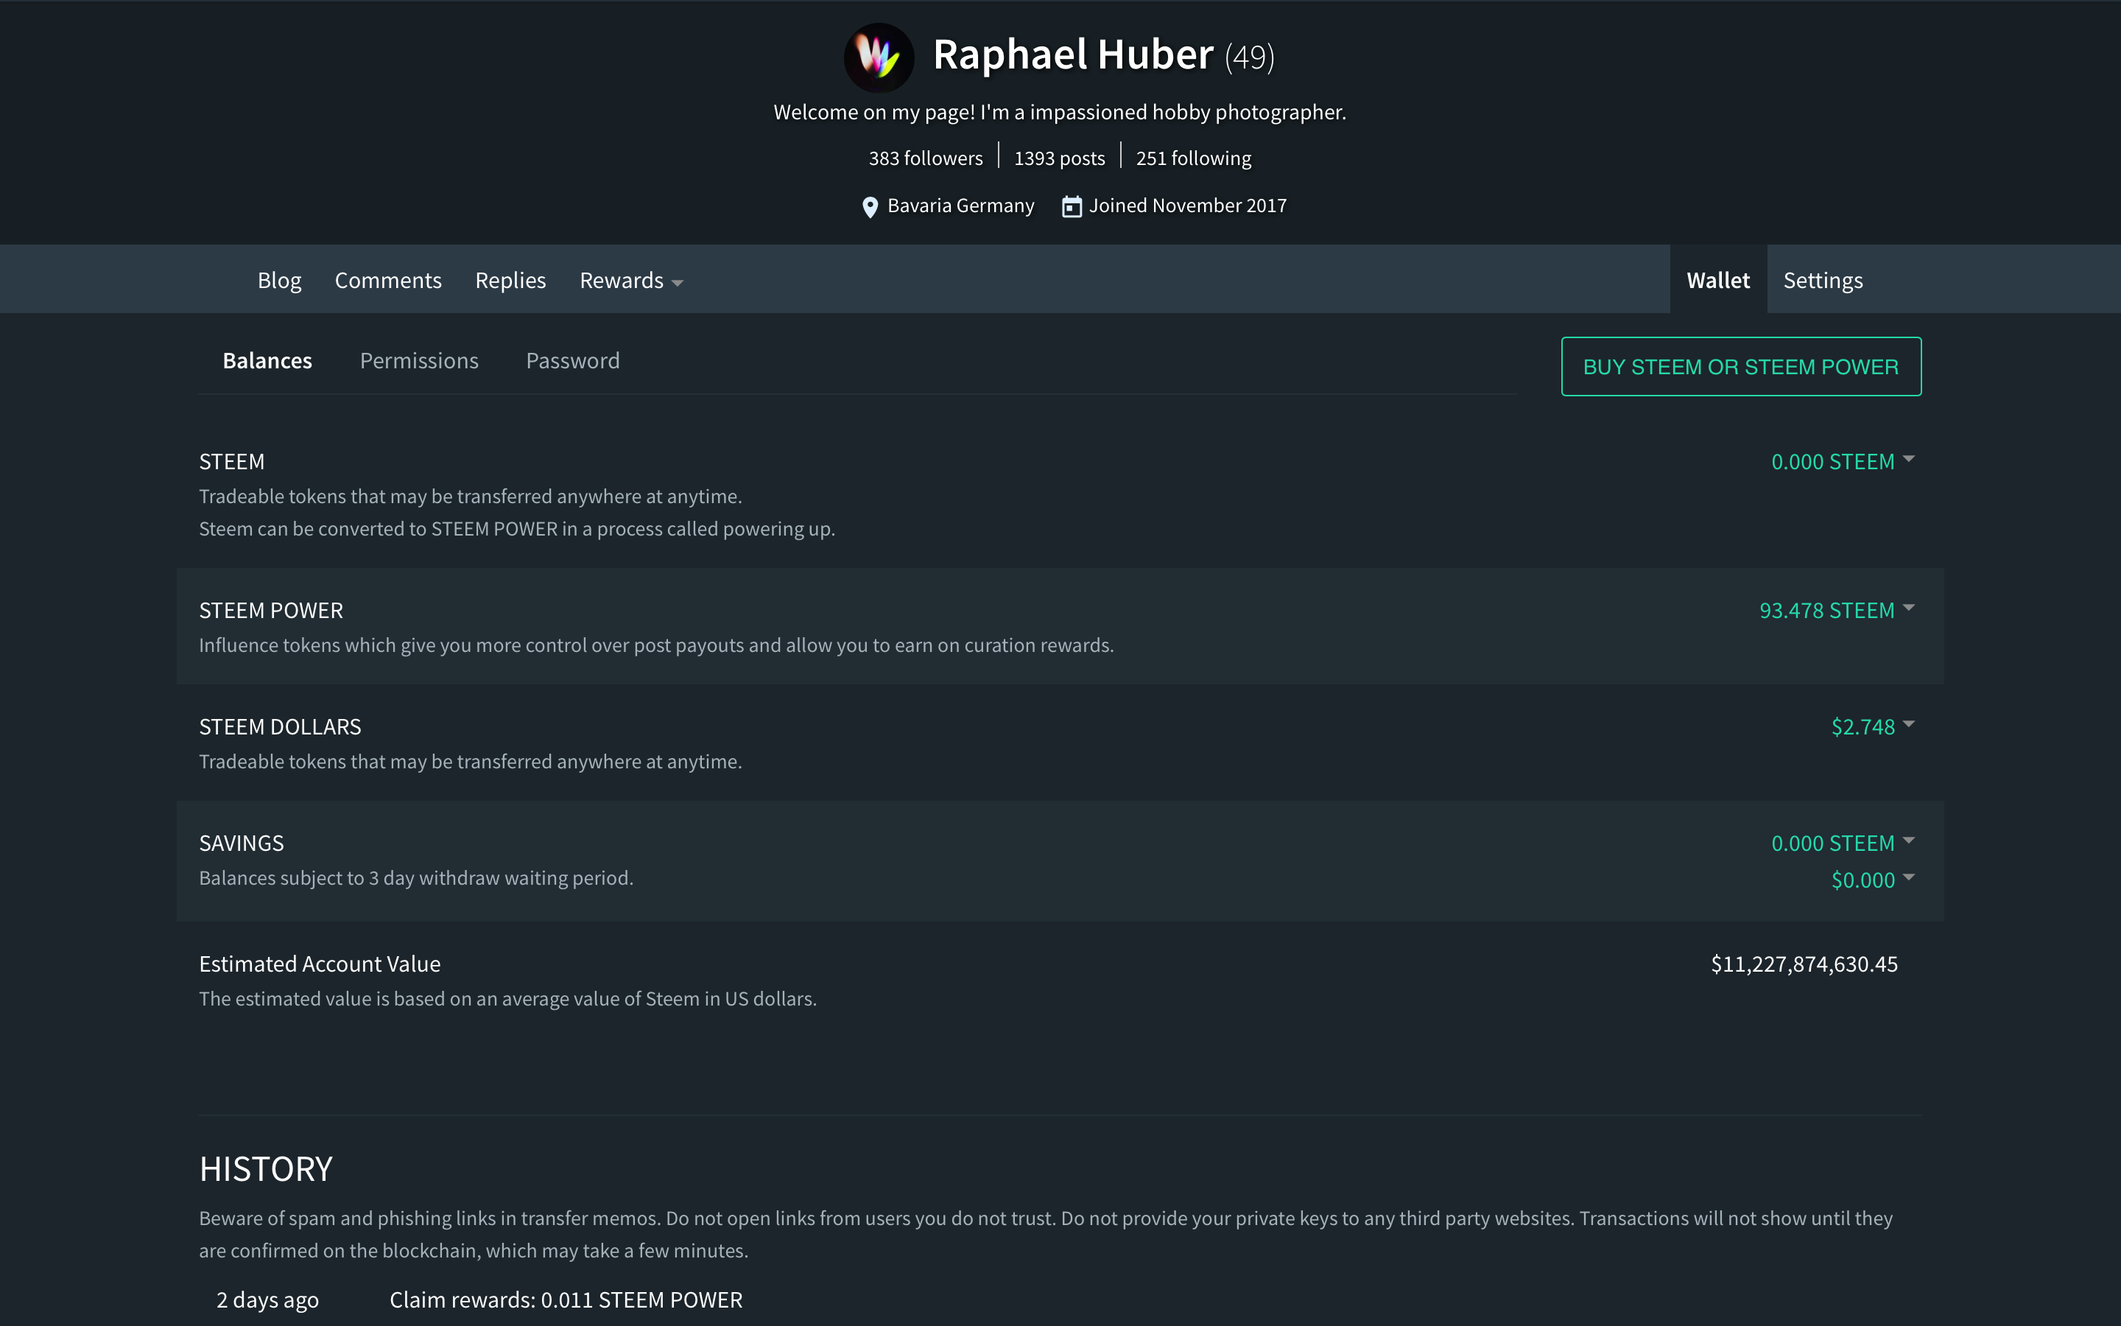Image resolution: width=2121 pixels, height=1326 pixels.
Task: Click the calendar icon beside Joined date
Action: click(x=1071, y=207)
